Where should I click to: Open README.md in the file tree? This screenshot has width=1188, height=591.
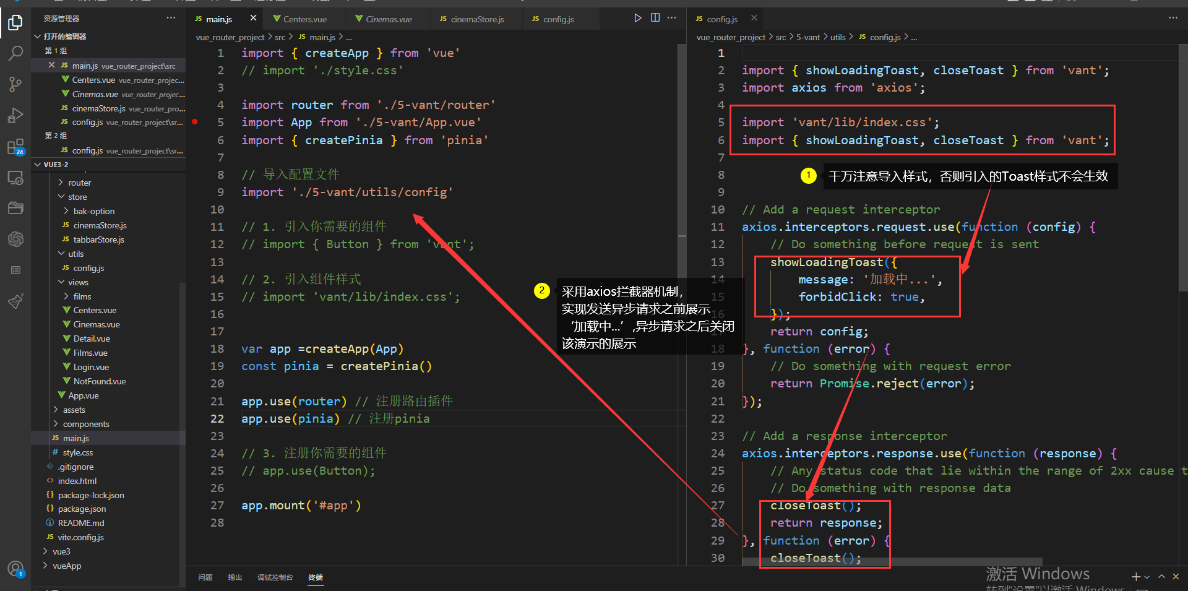tap(81, 523)
